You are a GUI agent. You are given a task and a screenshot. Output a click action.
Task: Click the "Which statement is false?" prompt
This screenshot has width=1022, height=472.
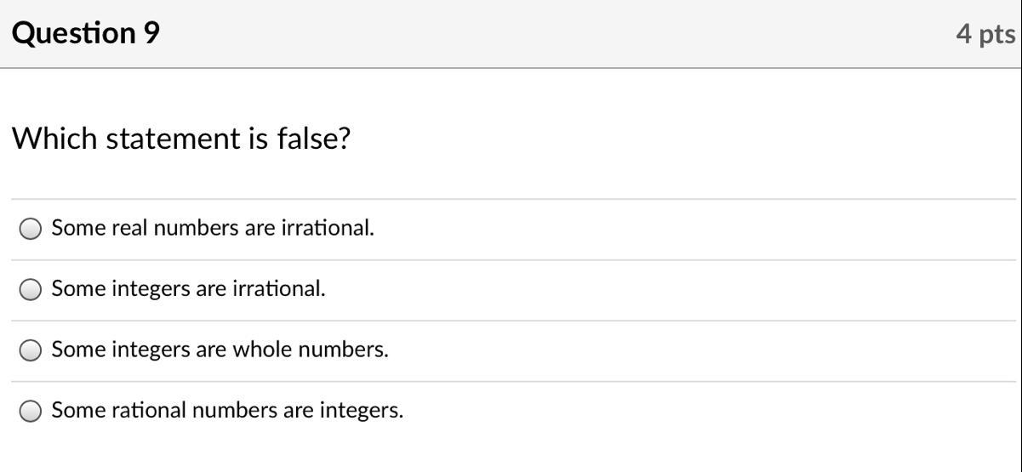[180, 138]
